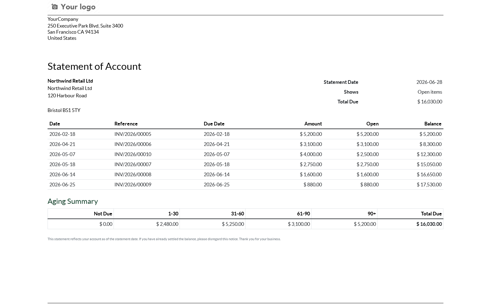Click the $ 5,250.00 aging value
Image resolution: width=491 pixels, height=306 pixels.
(233, 224)
